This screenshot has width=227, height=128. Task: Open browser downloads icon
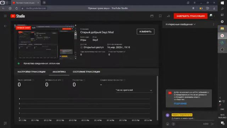(x=214, y=8)
